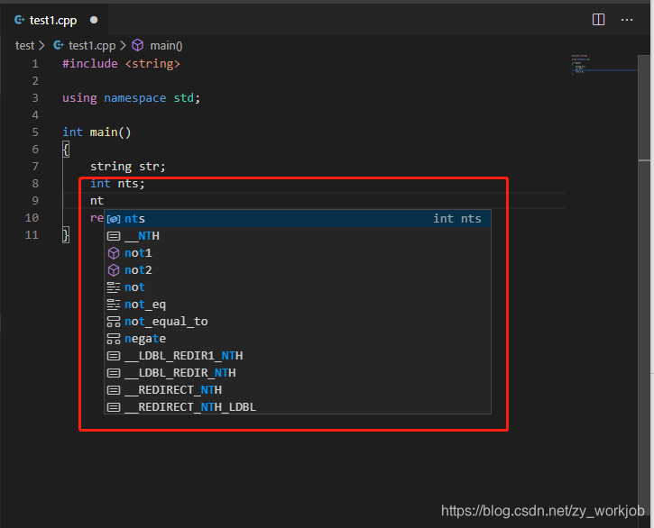Click line number 9 in gutter
Viewport: 654px width, 528px height.
point(35,200)
